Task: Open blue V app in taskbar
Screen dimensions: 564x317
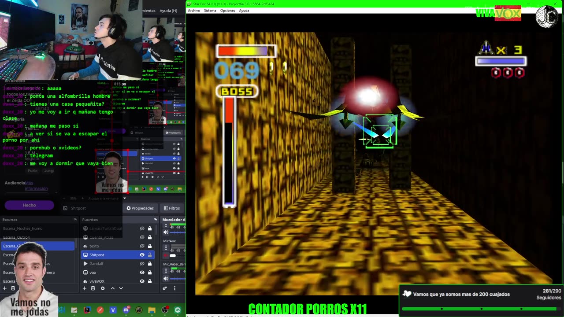Action: click(x=113, y=310)
